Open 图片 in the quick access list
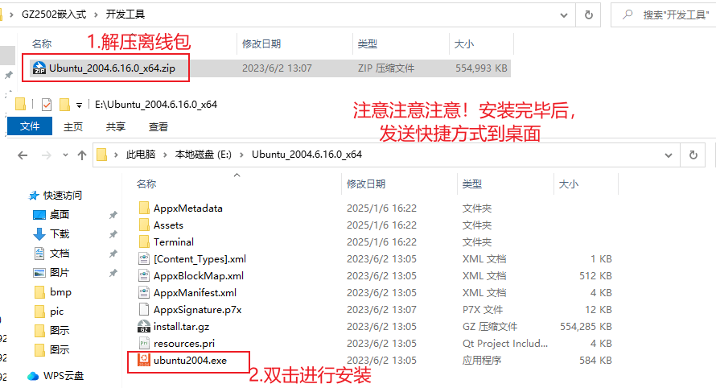Image resolution: width=716 pixels, height=388 pixels. [60, 273]
